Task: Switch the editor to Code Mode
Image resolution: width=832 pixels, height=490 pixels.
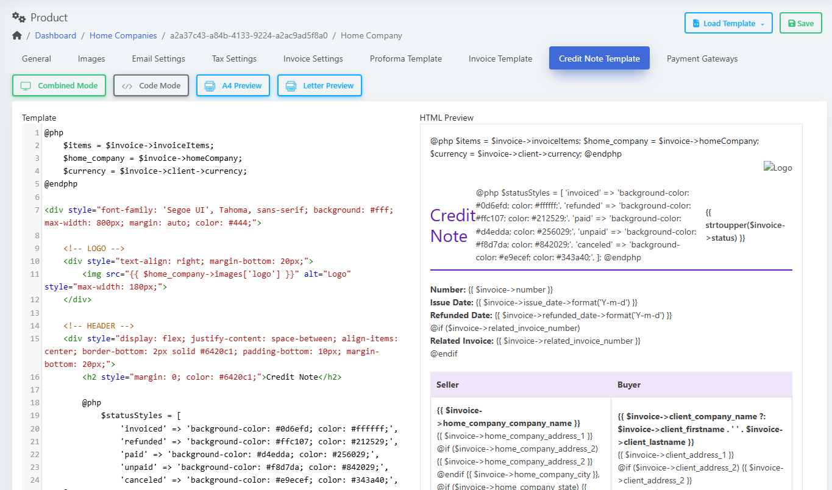Action: tap(151, 85)
